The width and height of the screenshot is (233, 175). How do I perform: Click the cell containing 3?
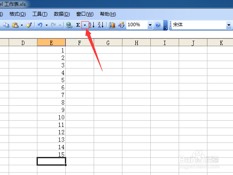point(51,65)
